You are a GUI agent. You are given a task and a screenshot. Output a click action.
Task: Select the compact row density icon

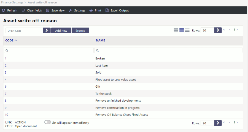click(x=176, y=30)
